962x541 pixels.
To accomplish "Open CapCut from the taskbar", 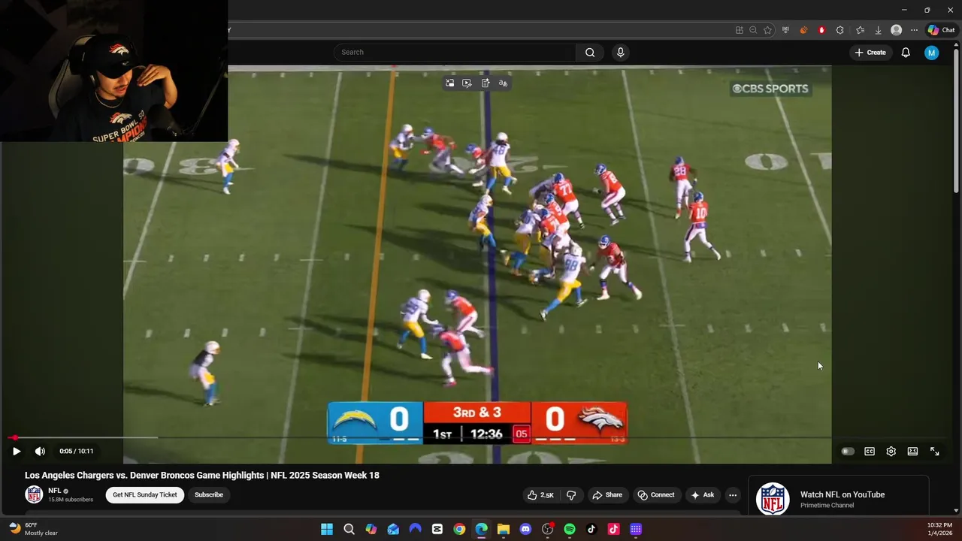I will tap(437, 529).
